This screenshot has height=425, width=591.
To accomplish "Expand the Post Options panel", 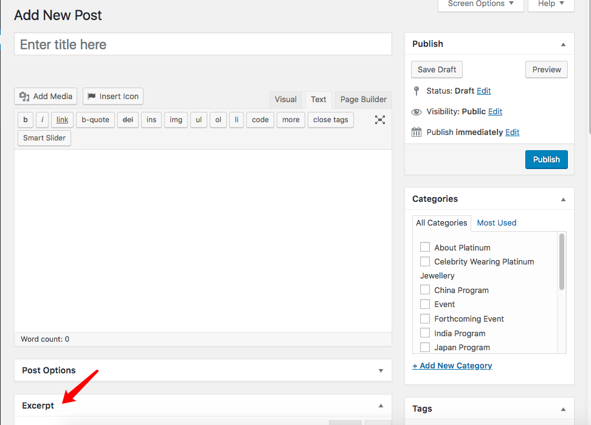I will (381, 371).
